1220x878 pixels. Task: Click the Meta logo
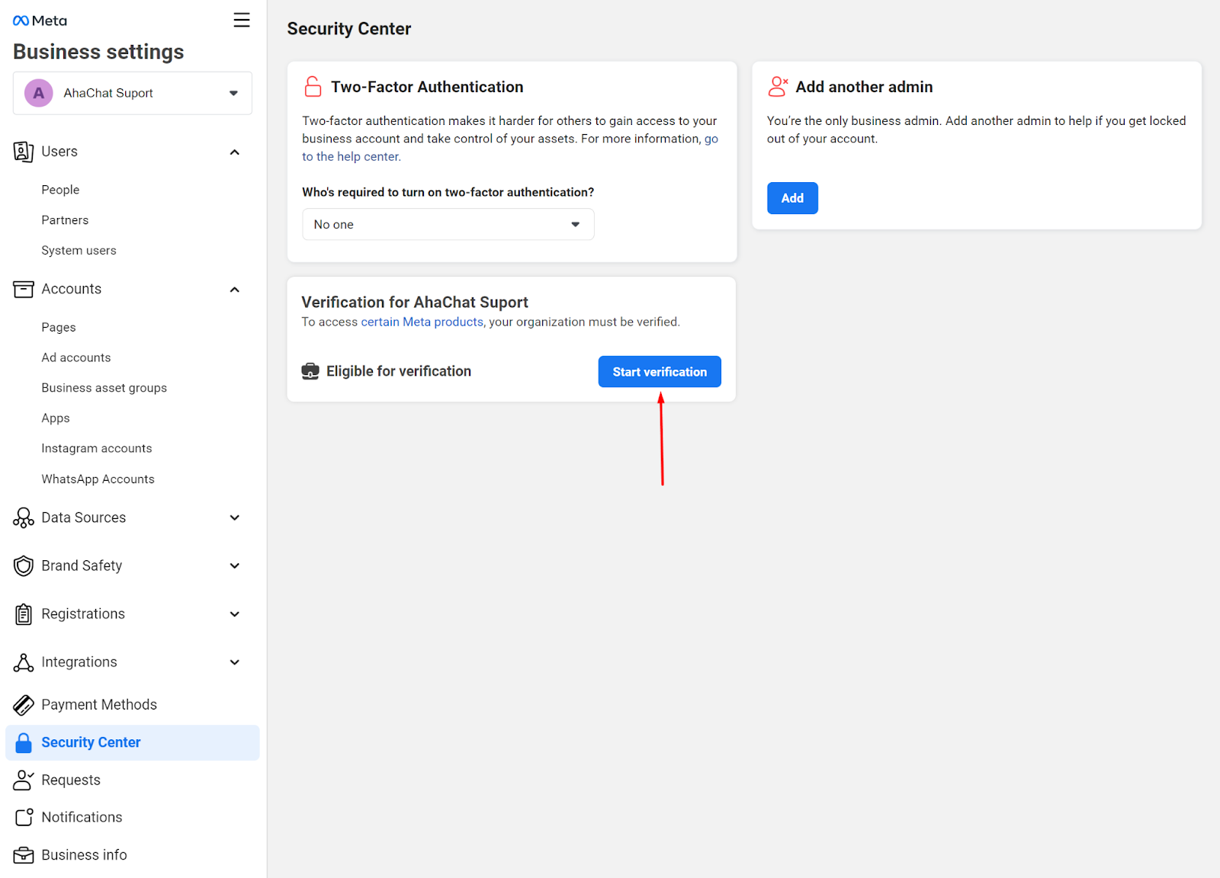(x=40, y=21)
